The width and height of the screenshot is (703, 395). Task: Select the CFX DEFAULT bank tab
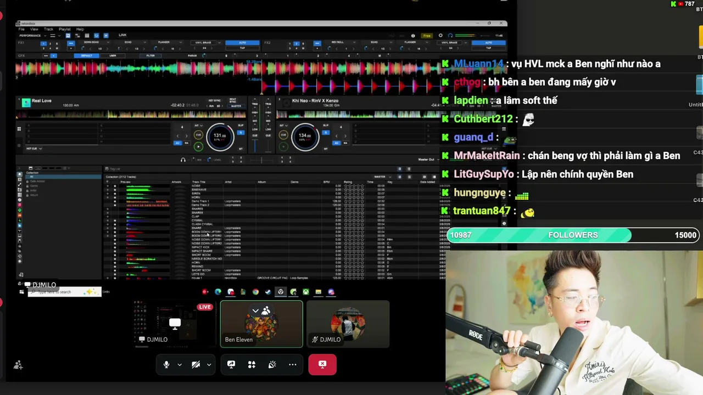87,55
